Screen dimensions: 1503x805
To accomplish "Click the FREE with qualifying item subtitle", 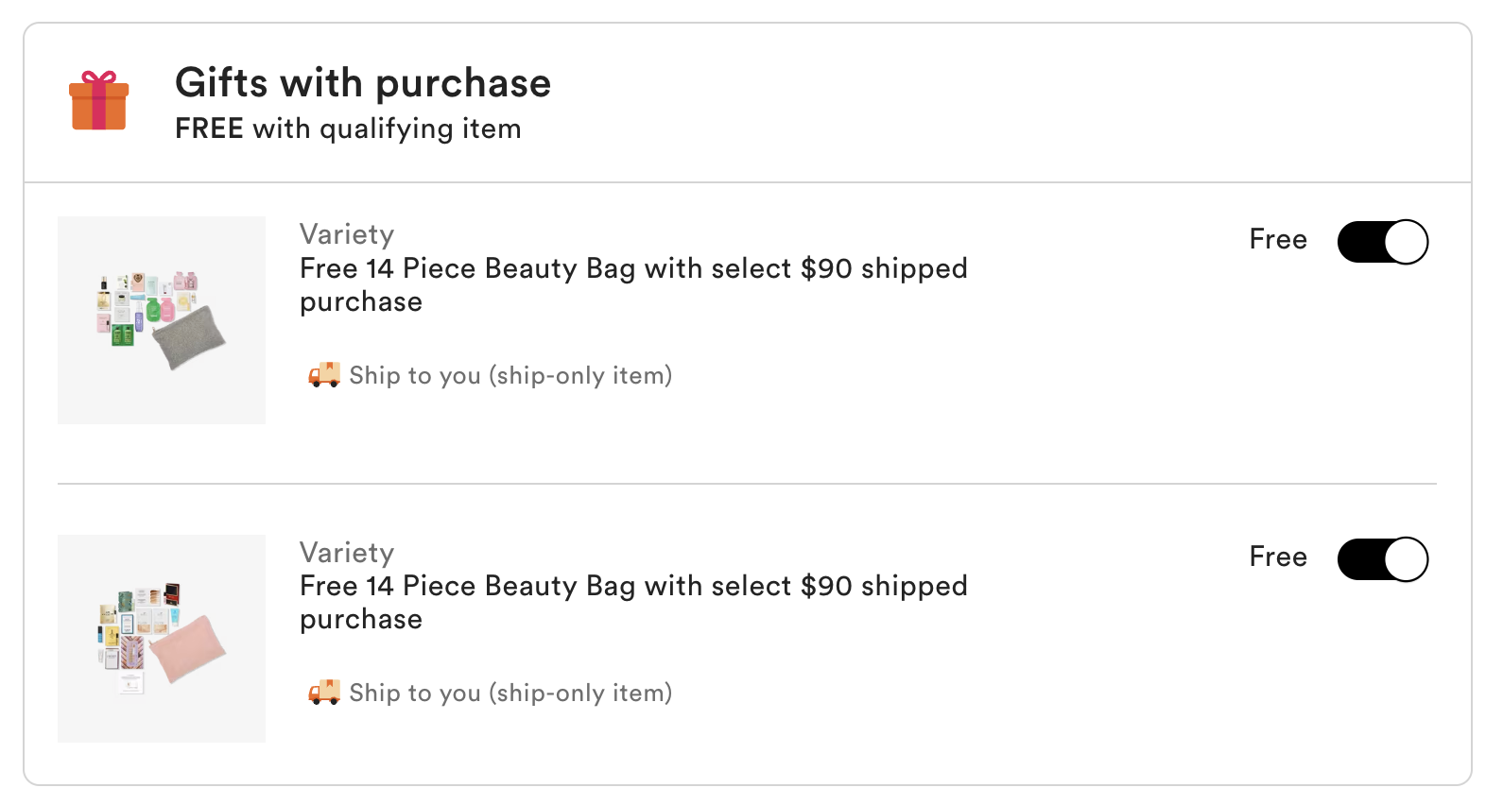I will (348, 128).
